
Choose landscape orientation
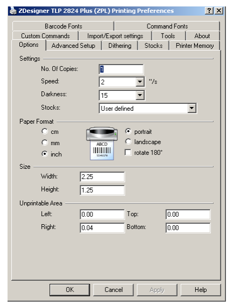pos(128,141)
